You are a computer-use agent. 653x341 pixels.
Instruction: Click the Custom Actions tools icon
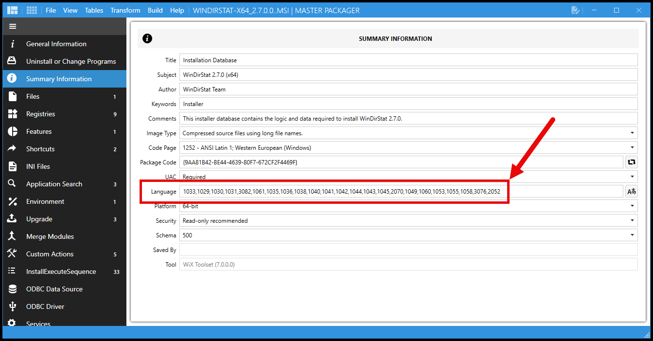point(12,254)
